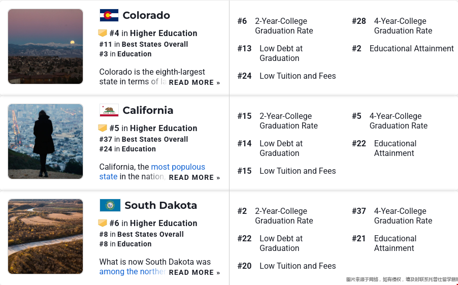Open the Colorado mountain sunset thumbnail
Screen dimensions: 458x285
45,46
